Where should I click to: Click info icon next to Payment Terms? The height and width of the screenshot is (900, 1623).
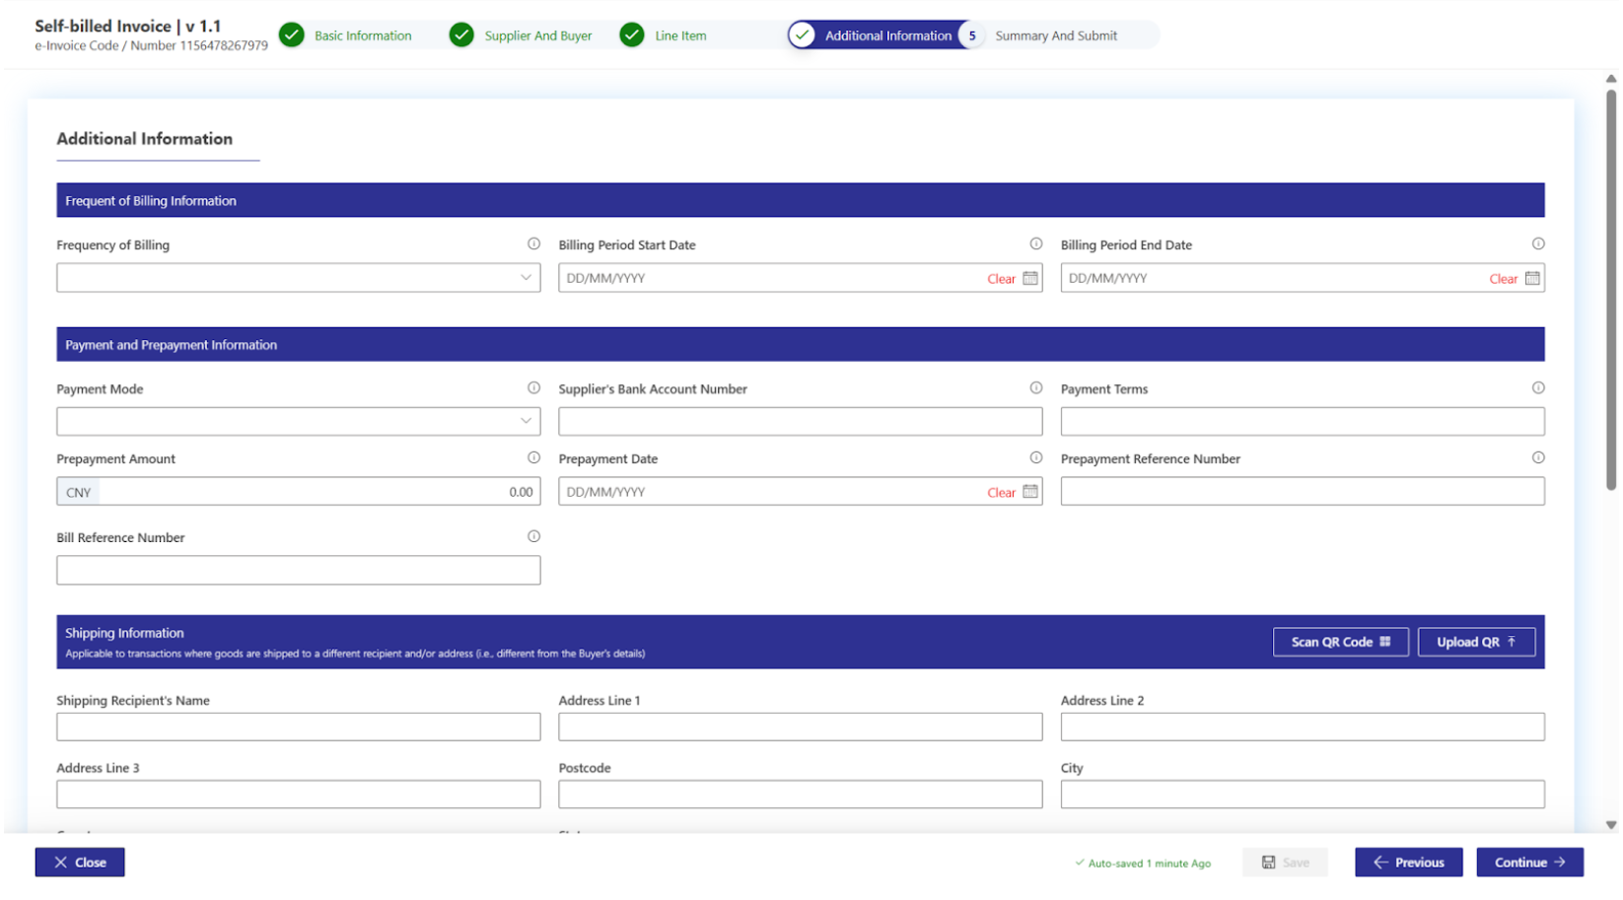(1537, 387)
